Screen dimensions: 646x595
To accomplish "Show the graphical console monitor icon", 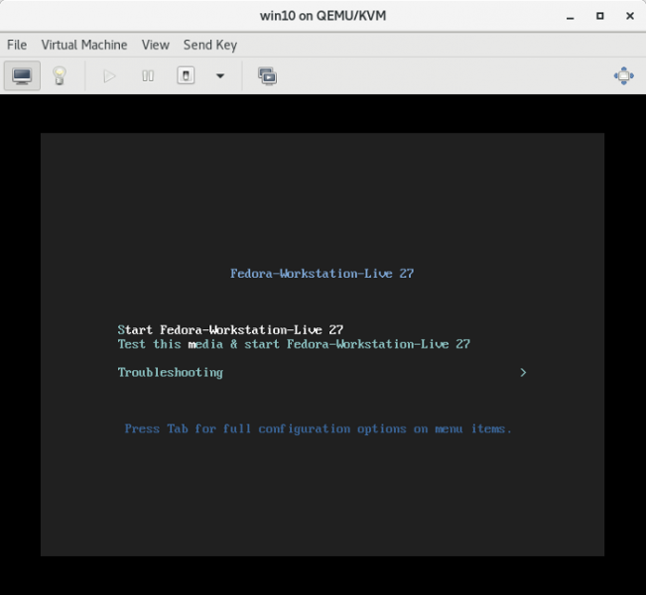I will (22, 75).
